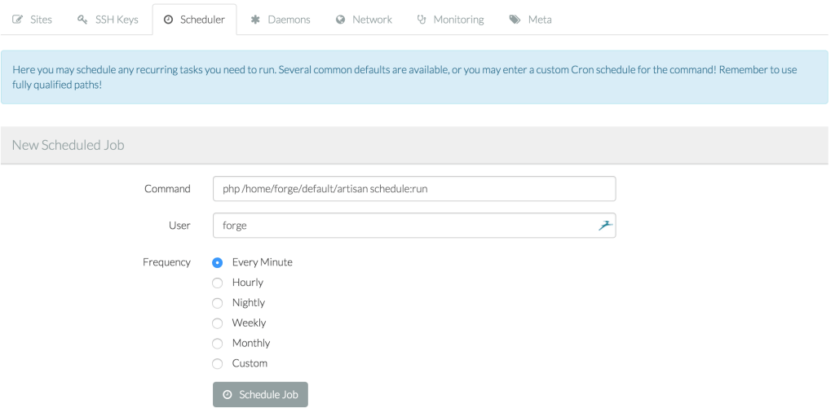Switch to the SSH Keys tab
Image resolution: width=835 pixels, height=417 pixels.
click(108, 20)
